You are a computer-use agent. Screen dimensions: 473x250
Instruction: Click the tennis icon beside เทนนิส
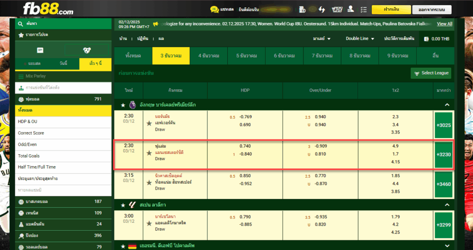[x=21, y=213]
